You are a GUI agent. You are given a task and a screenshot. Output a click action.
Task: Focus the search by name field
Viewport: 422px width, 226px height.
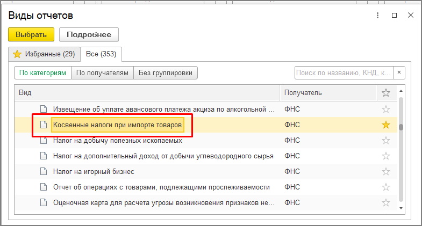[344, 73]
